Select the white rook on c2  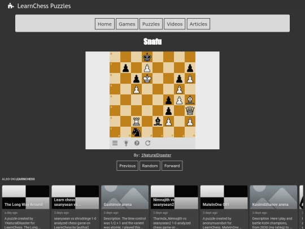pos(136,122)
